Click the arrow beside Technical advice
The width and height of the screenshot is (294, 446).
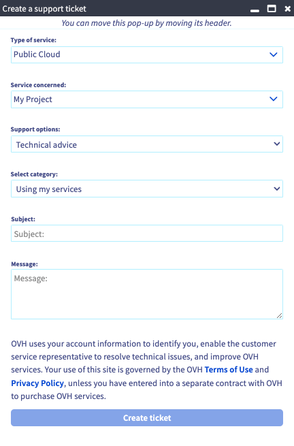point(277,144)
